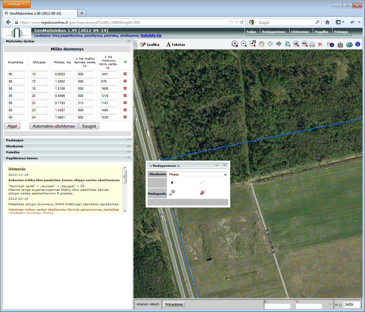The image size is (365, 312).
Task: Collapse the Redagavimas floating window
Action: (217, 165)
